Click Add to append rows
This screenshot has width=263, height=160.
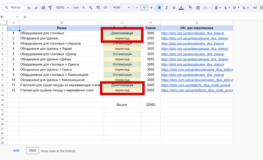coord(16,150)
